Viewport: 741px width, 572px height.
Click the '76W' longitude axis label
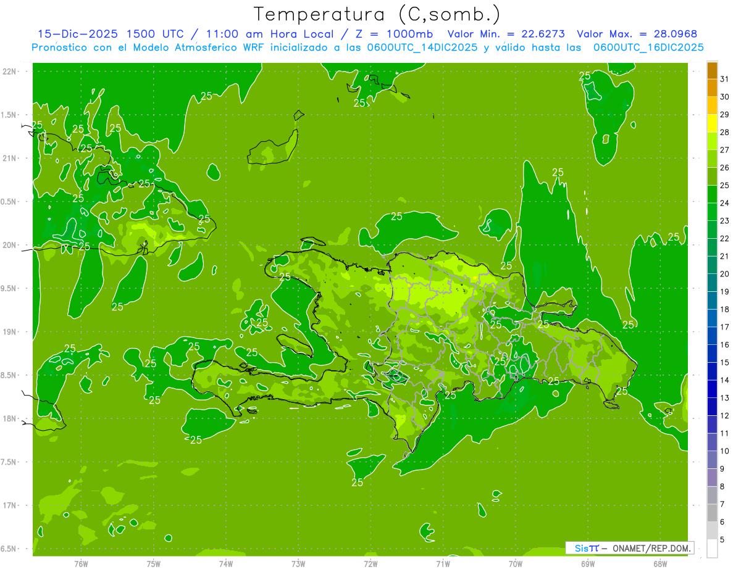81,564
